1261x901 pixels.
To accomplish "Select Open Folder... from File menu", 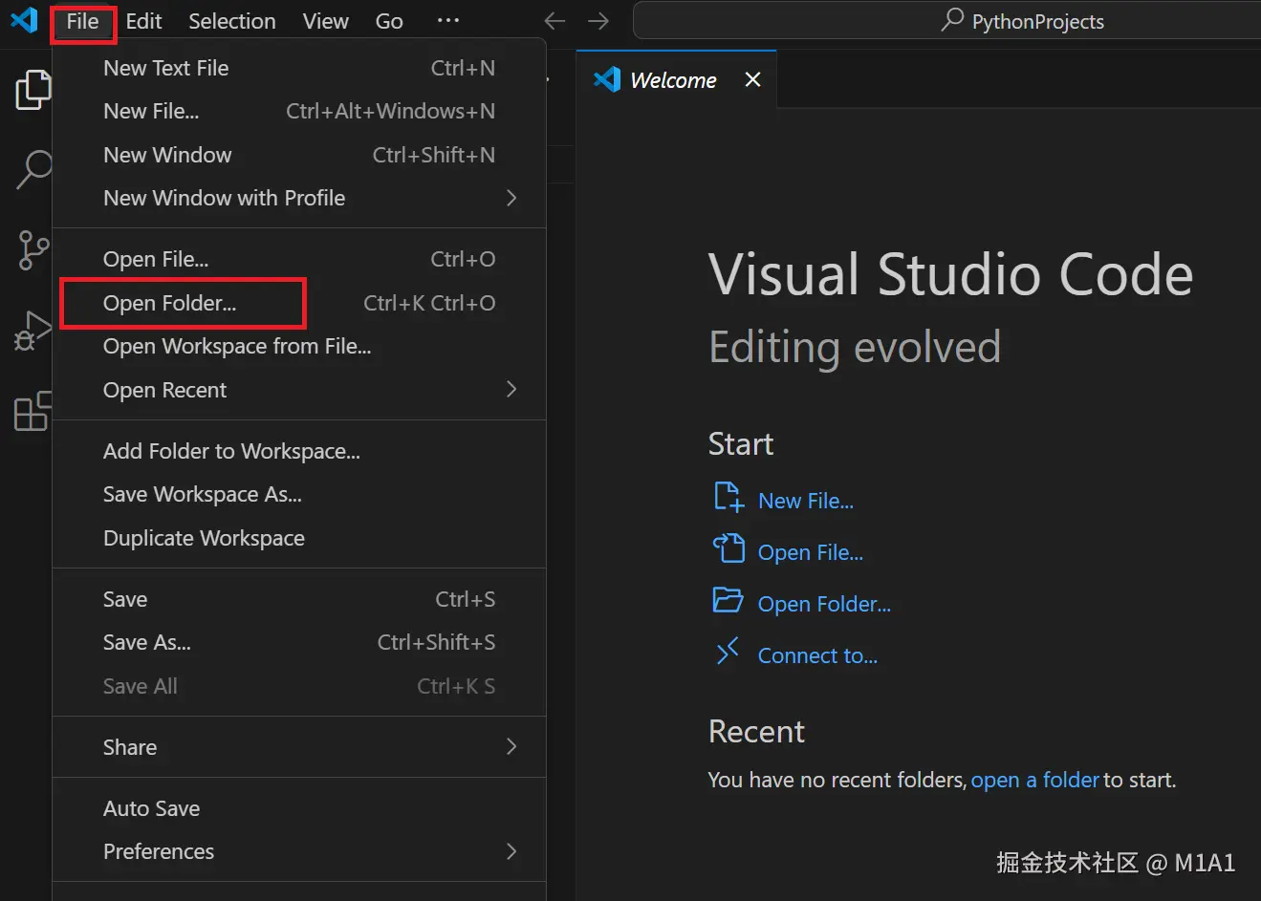I will tap(170, 303).
